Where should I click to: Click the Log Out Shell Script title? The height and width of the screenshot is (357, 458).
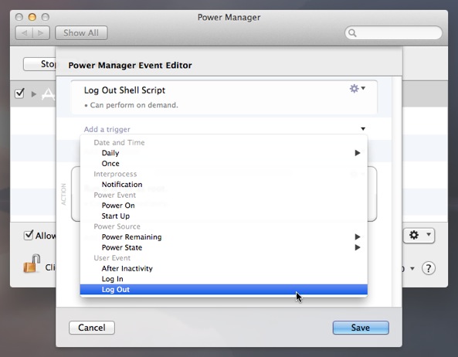click(x=124, y=90)
